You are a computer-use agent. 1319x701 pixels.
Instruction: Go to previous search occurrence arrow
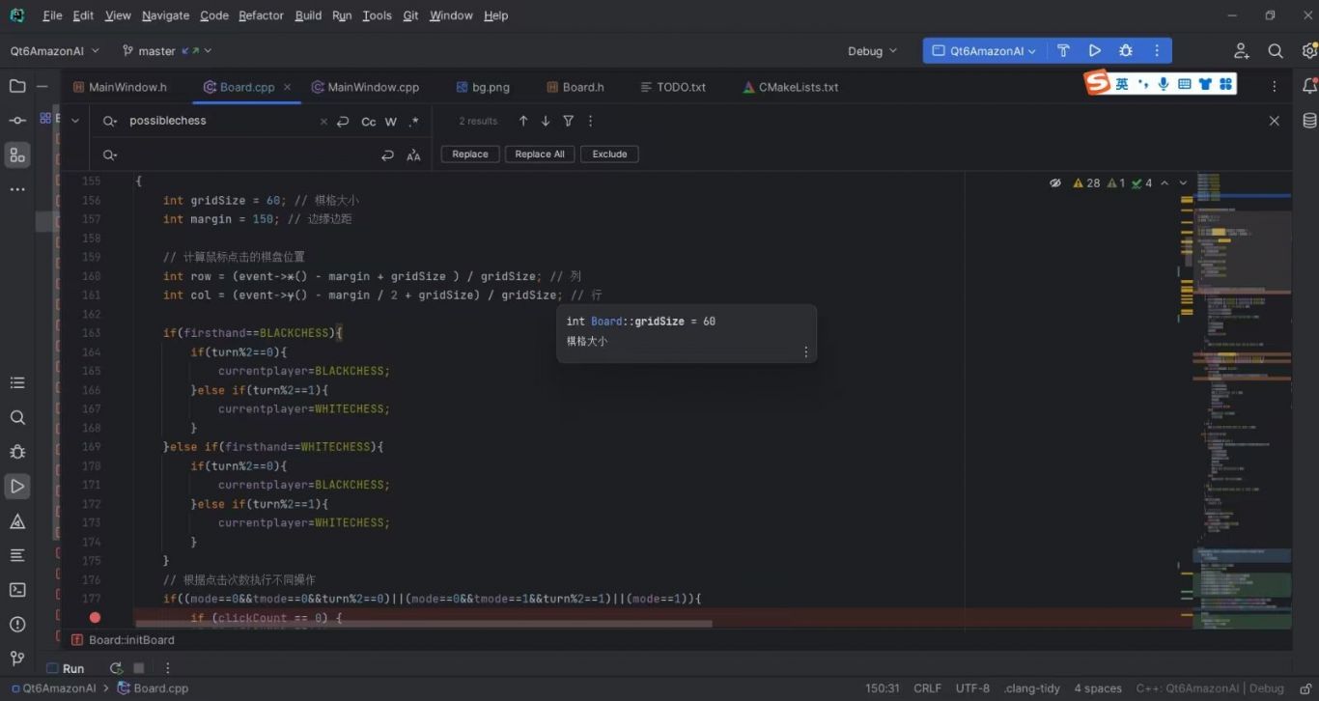pos(523,121)
